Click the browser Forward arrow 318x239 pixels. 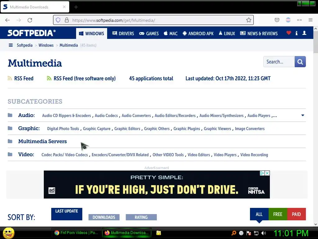click(19, 20)
